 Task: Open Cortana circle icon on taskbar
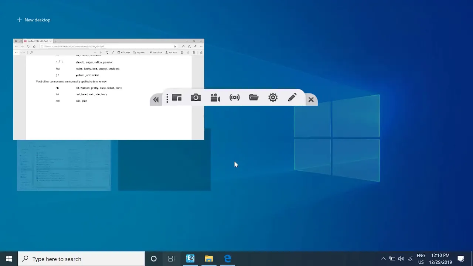154,259
